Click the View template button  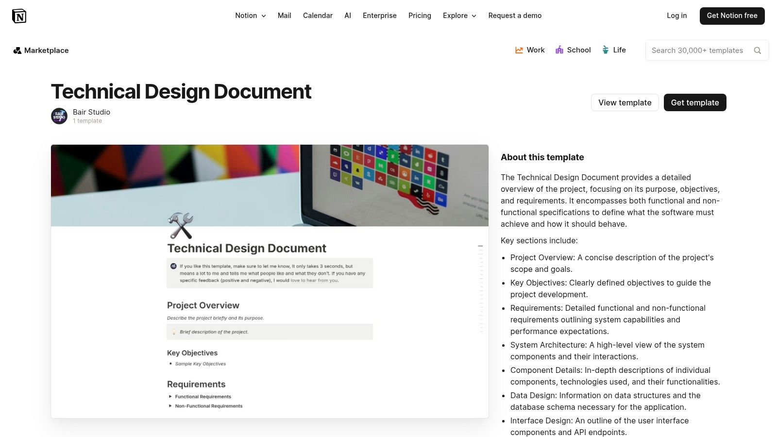click(x=625, y=102)
